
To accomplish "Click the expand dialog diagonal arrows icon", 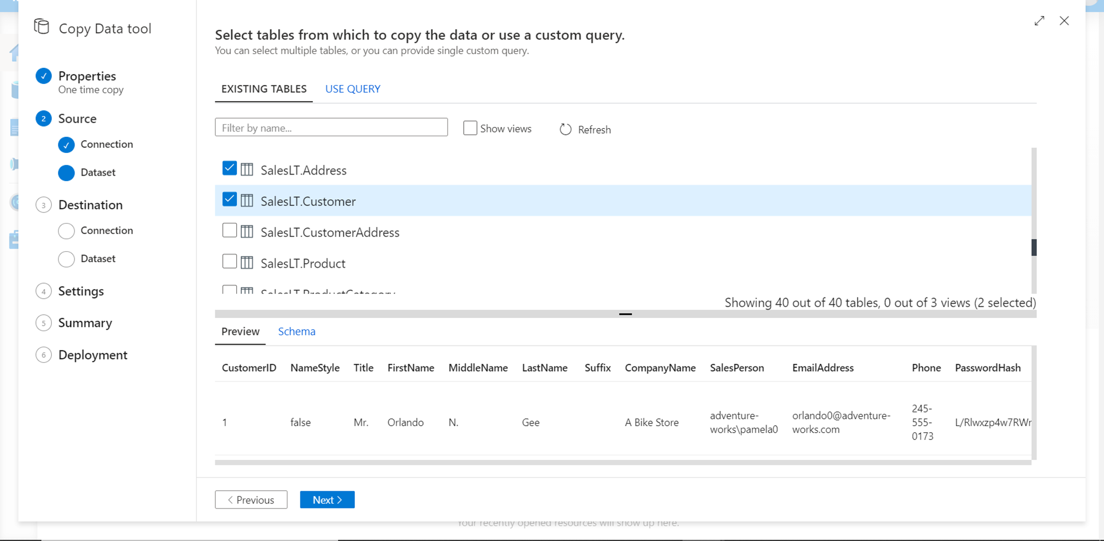I will (1039, 21).
